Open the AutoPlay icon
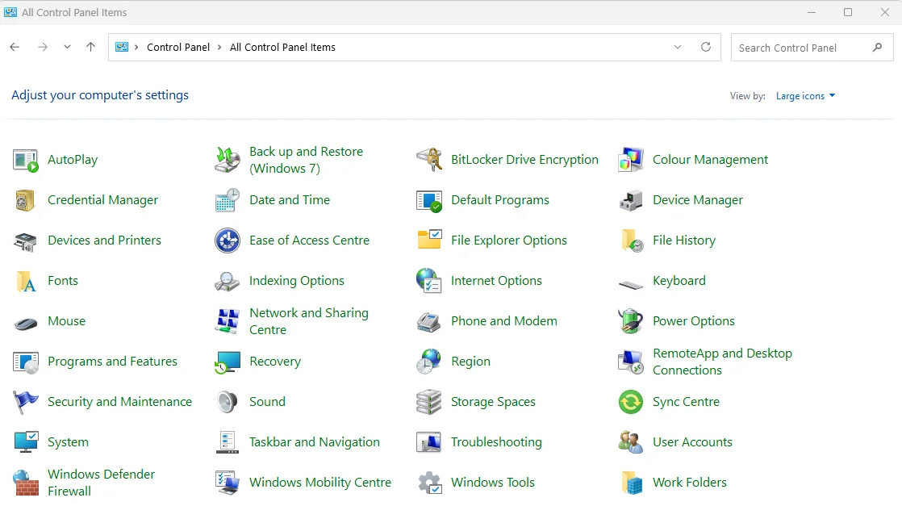 [25, 160]
